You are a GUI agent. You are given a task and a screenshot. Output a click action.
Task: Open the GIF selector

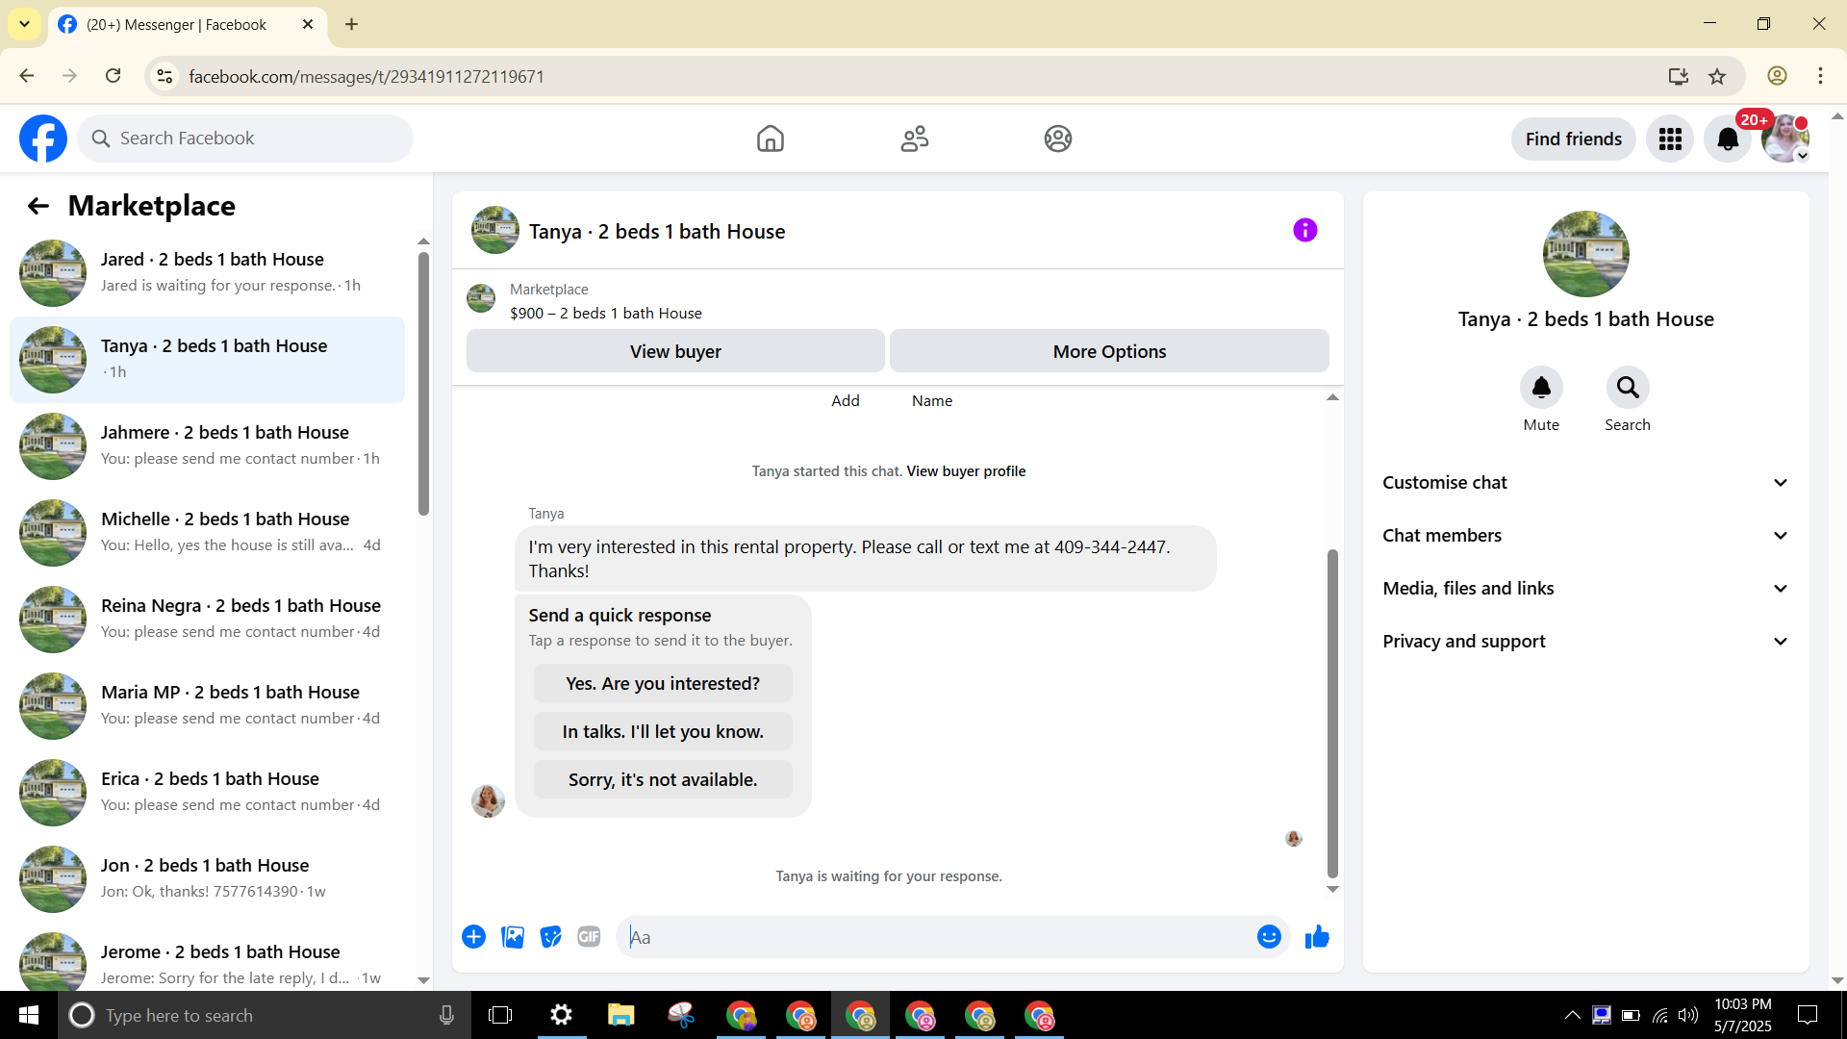[x=589, y=937]
